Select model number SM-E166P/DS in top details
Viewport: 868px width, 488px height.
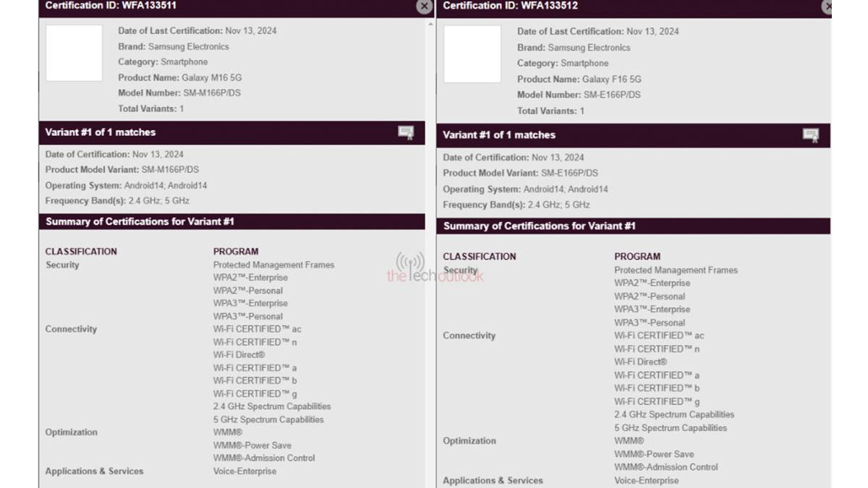click(614, 95)
